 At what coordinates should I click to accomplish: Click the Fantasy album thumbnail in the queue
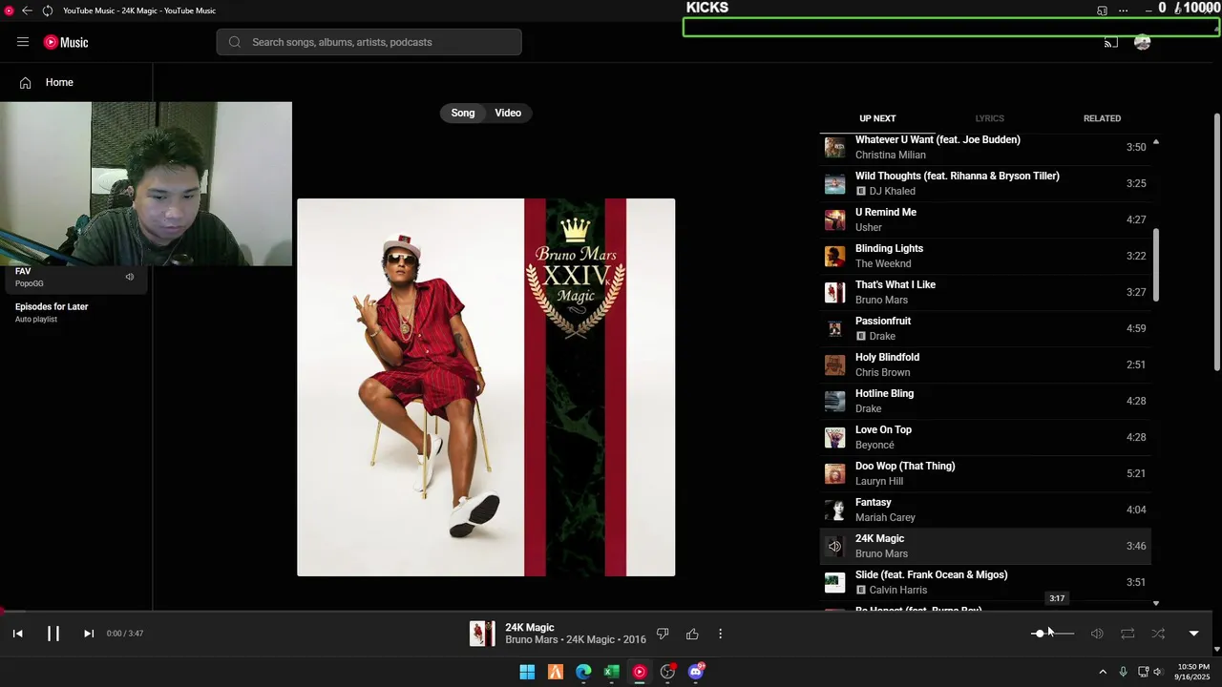point(834,510)
